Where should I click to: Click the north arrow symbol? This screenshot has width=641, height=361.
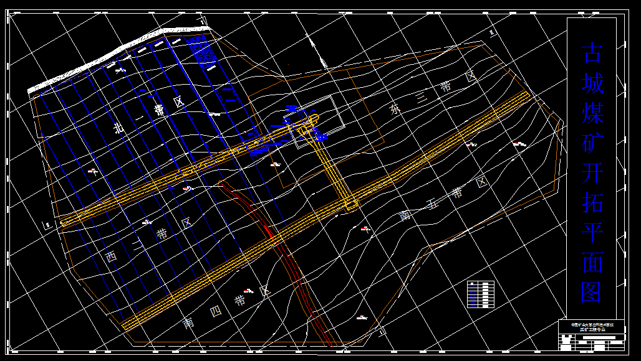coord(317,50)
